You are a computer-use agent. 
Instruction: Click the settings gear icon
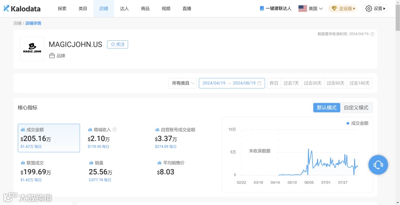[x=369, y=9]
